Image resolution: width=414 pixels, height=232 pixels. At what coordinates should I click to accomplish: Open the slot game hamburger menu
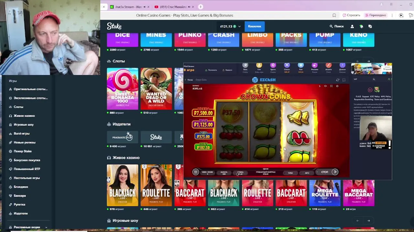[195, 172]
